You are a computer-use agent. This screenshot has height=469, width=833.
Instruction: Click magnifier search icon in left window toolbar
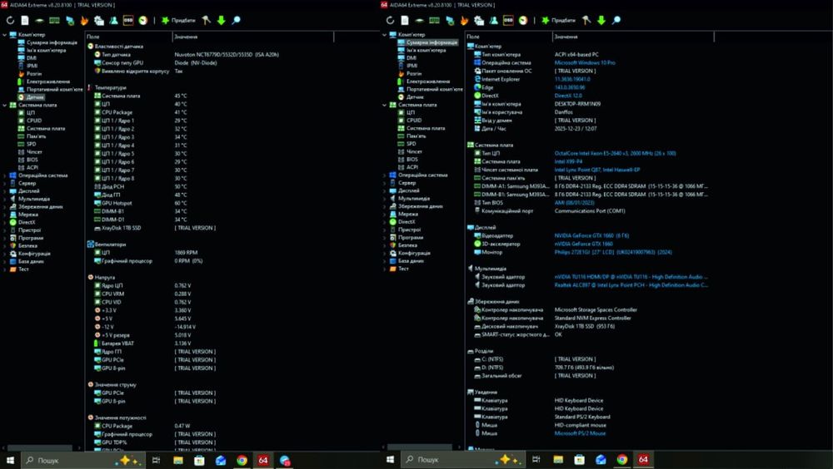(236, 20)
